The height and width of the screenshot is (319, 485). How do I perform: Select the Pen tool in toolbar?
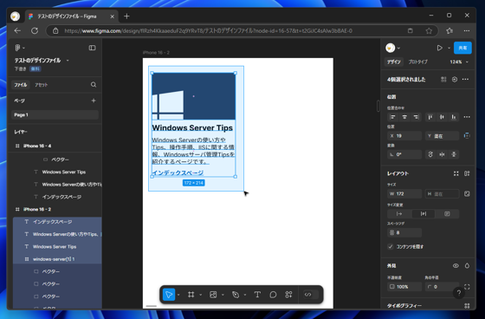tap(236, 295)
